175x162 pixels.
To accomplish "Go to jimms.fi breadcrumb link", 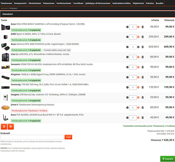I will pyautogui.click(x=4, y=8).
